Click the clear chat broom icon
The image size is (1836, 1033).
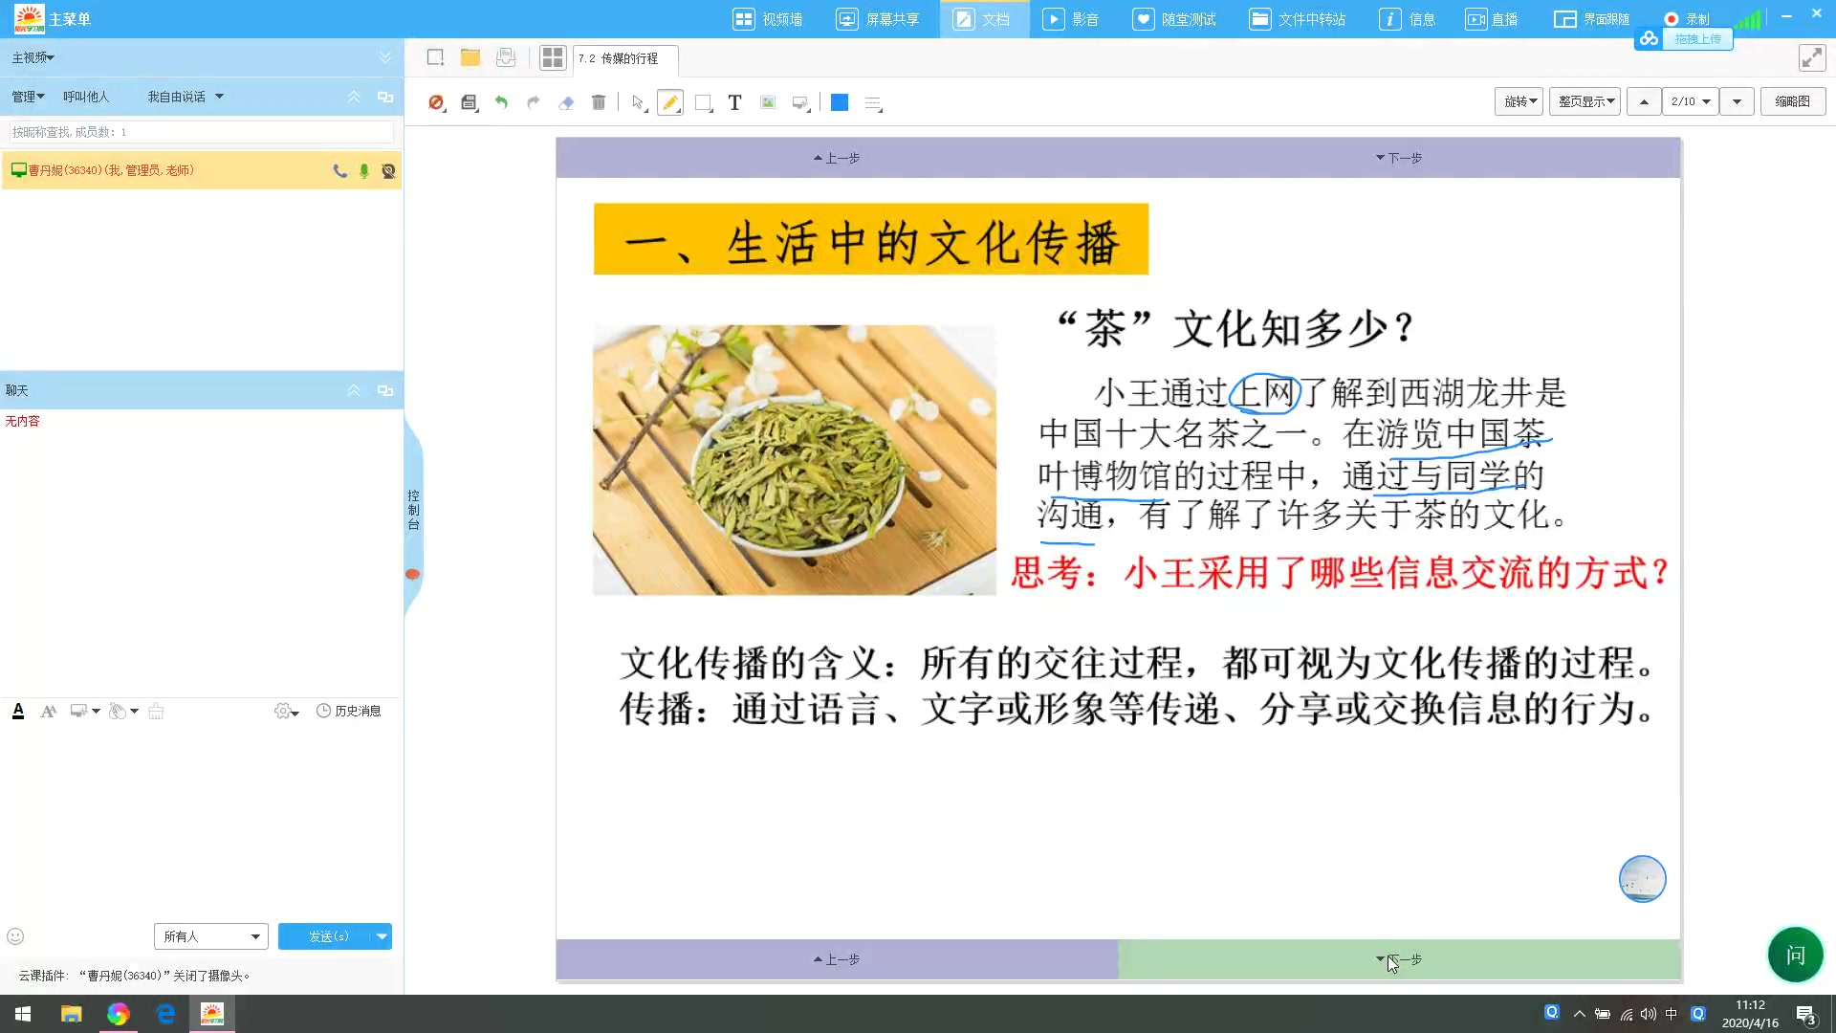pos(156,711)
